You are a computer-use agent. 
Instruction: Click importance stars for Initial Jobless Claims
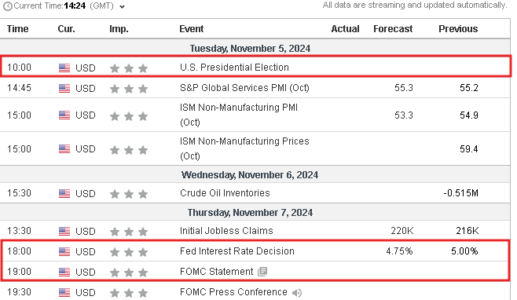tap(129, 232)
